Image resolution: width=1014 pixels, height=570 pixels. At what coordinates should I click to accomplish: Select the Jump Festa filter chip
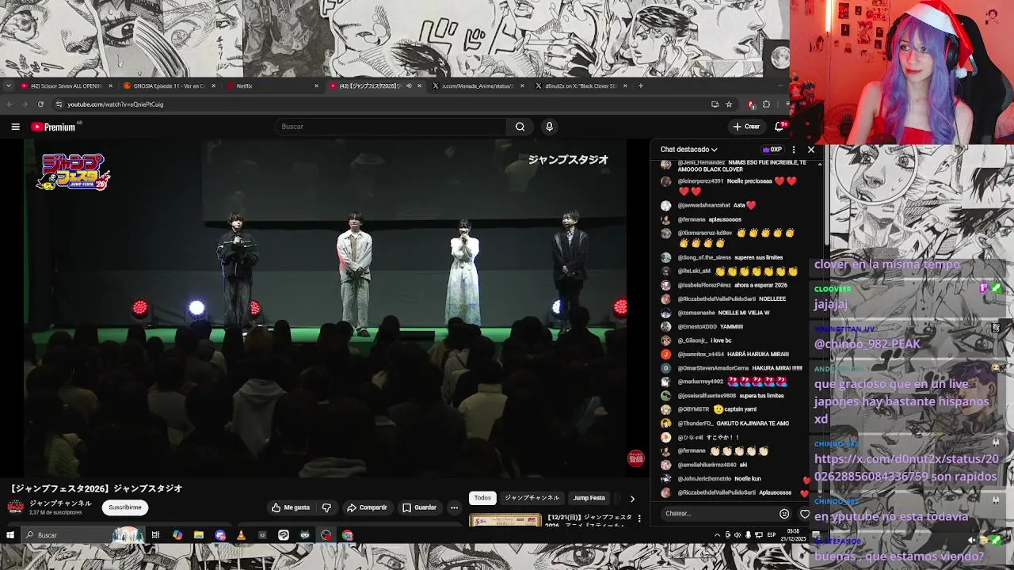pos(589,498)
